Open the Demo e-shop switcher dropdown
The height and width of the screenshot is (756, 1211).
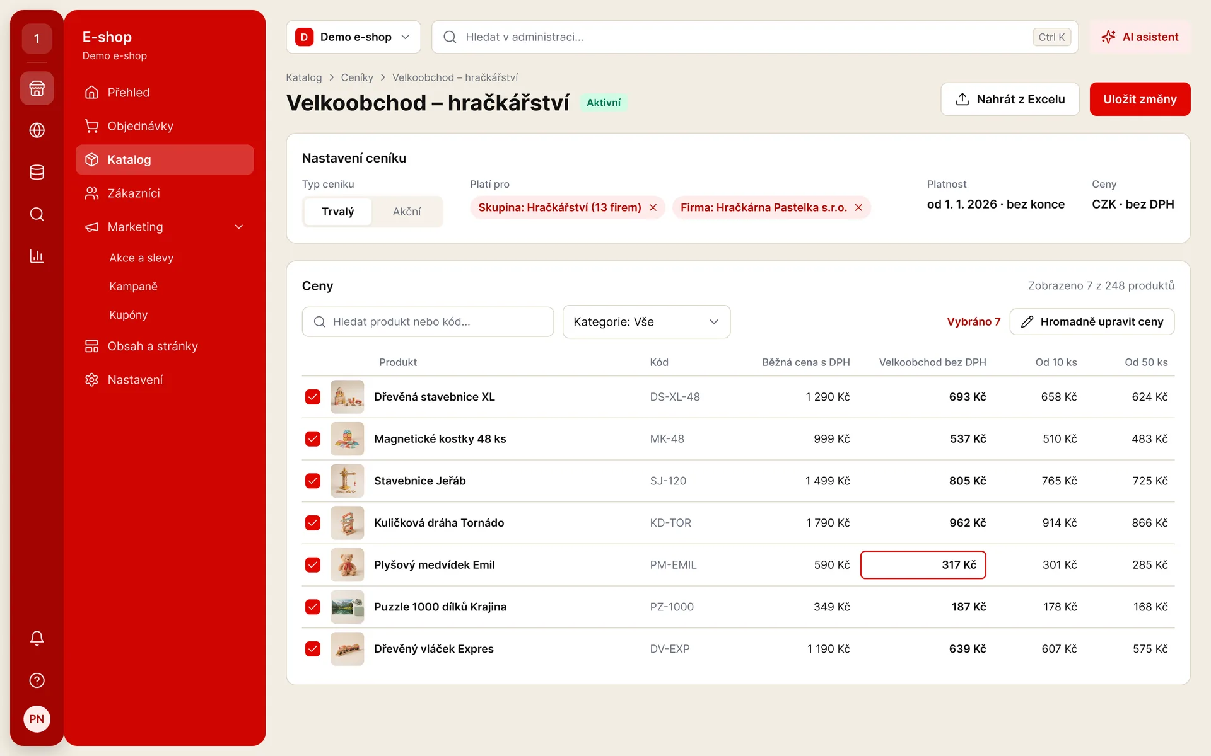tap(353, 37)
